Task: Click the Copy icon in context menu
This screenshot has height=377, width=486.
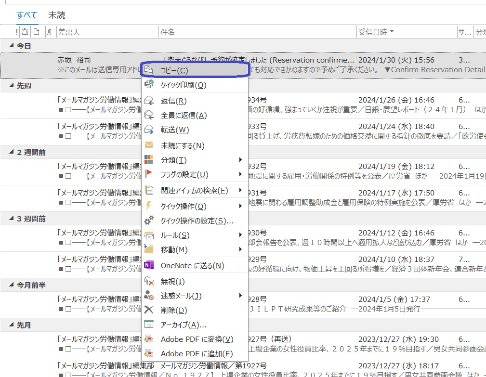Action: point(149,70)
